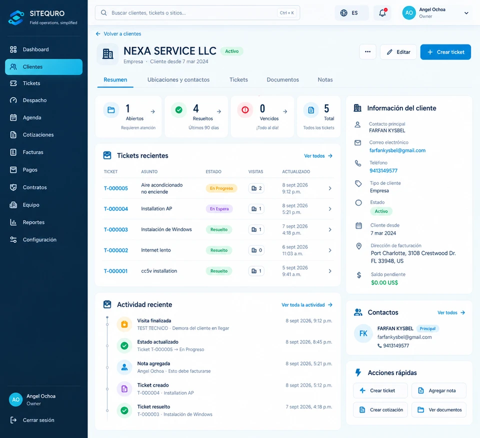The width and height of the screenshot is (480, 438).
Task: Click the farfankysbel@gmail.com email link in client info
Action: [x=397, y=150]
